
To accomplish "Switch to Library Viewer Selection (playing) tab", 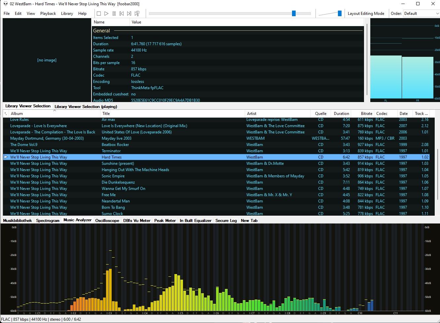I will [x=86, y=106].
